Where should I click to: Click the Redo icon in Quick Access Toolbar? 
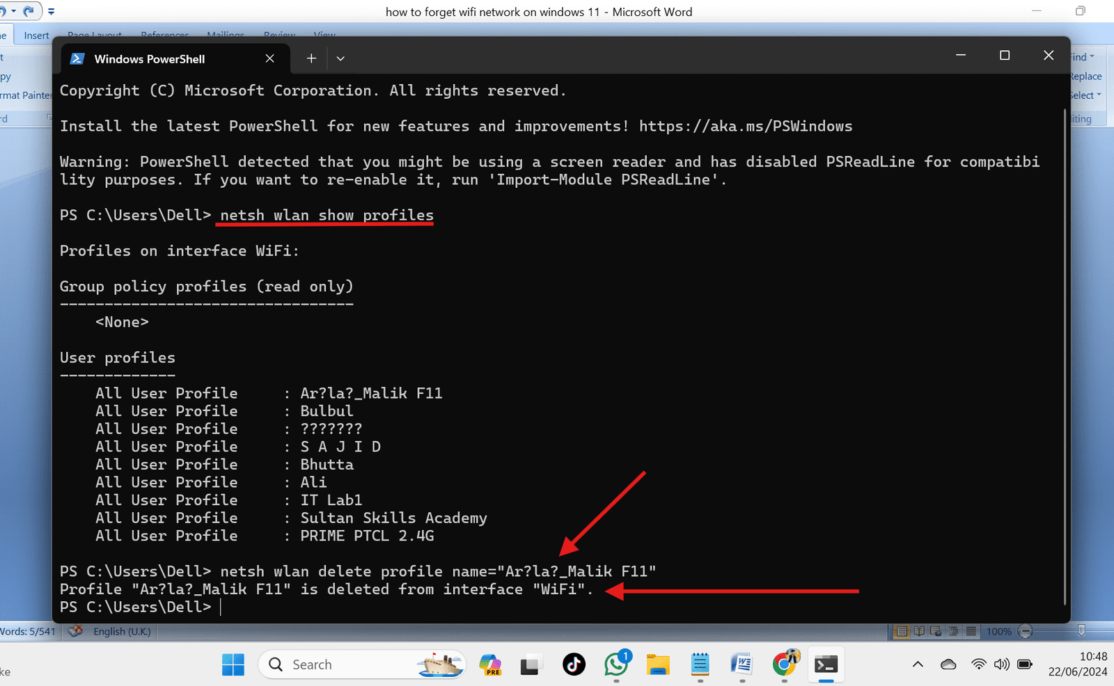point(28,10)
